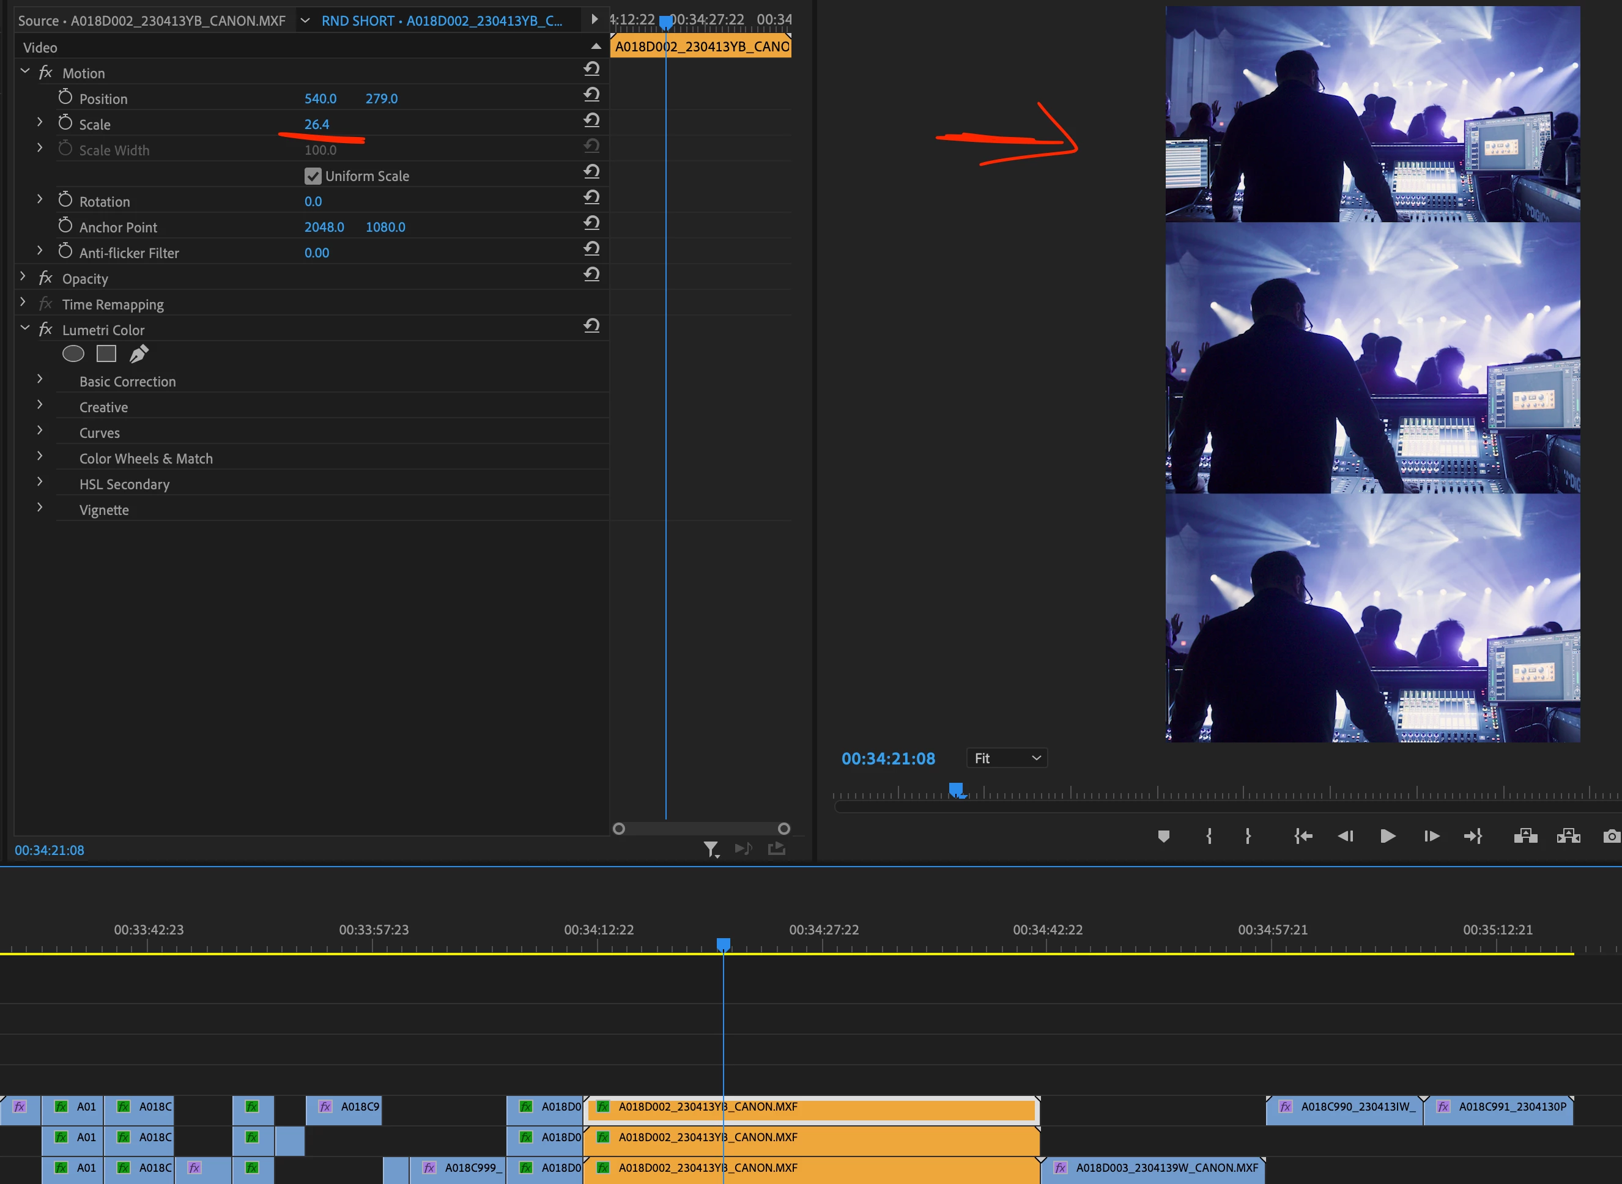Switch to Source A018D002 clip tab

152,21
